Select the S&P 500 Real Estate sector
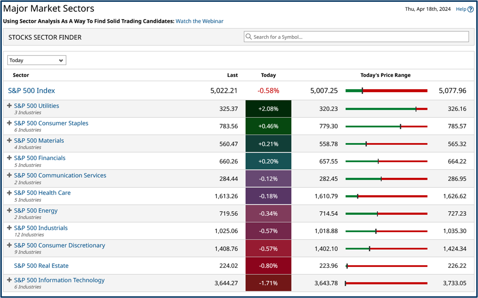478x298 pixels. click(x=41, y=266)
